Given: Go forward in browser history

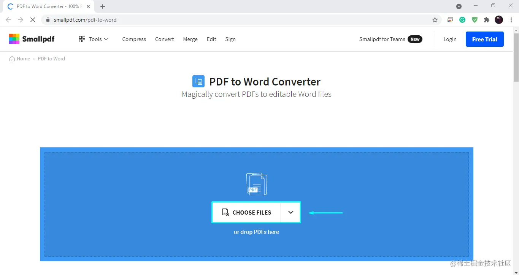Looking at the screenshot, I should [x=21, y=20].
